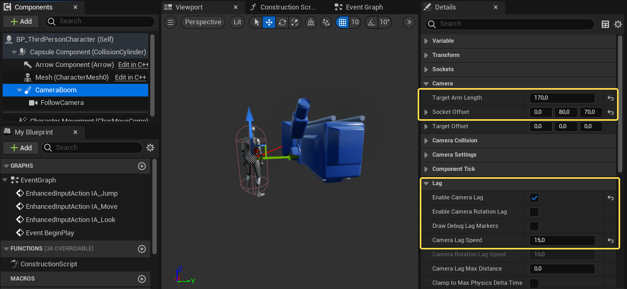Check Enable Camera Rotation Lag checkbox
This screenshot has height=289, width=627.
(x=534, y=212)
